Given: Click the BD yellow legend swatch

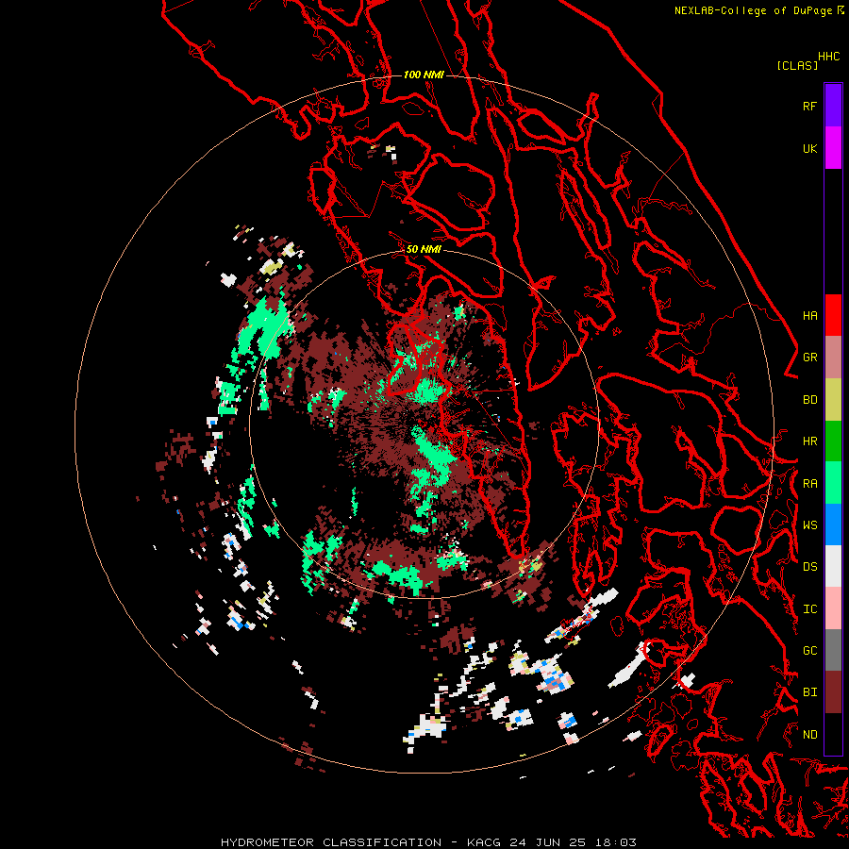Looking at the screenshot, I should pos(833,400).
